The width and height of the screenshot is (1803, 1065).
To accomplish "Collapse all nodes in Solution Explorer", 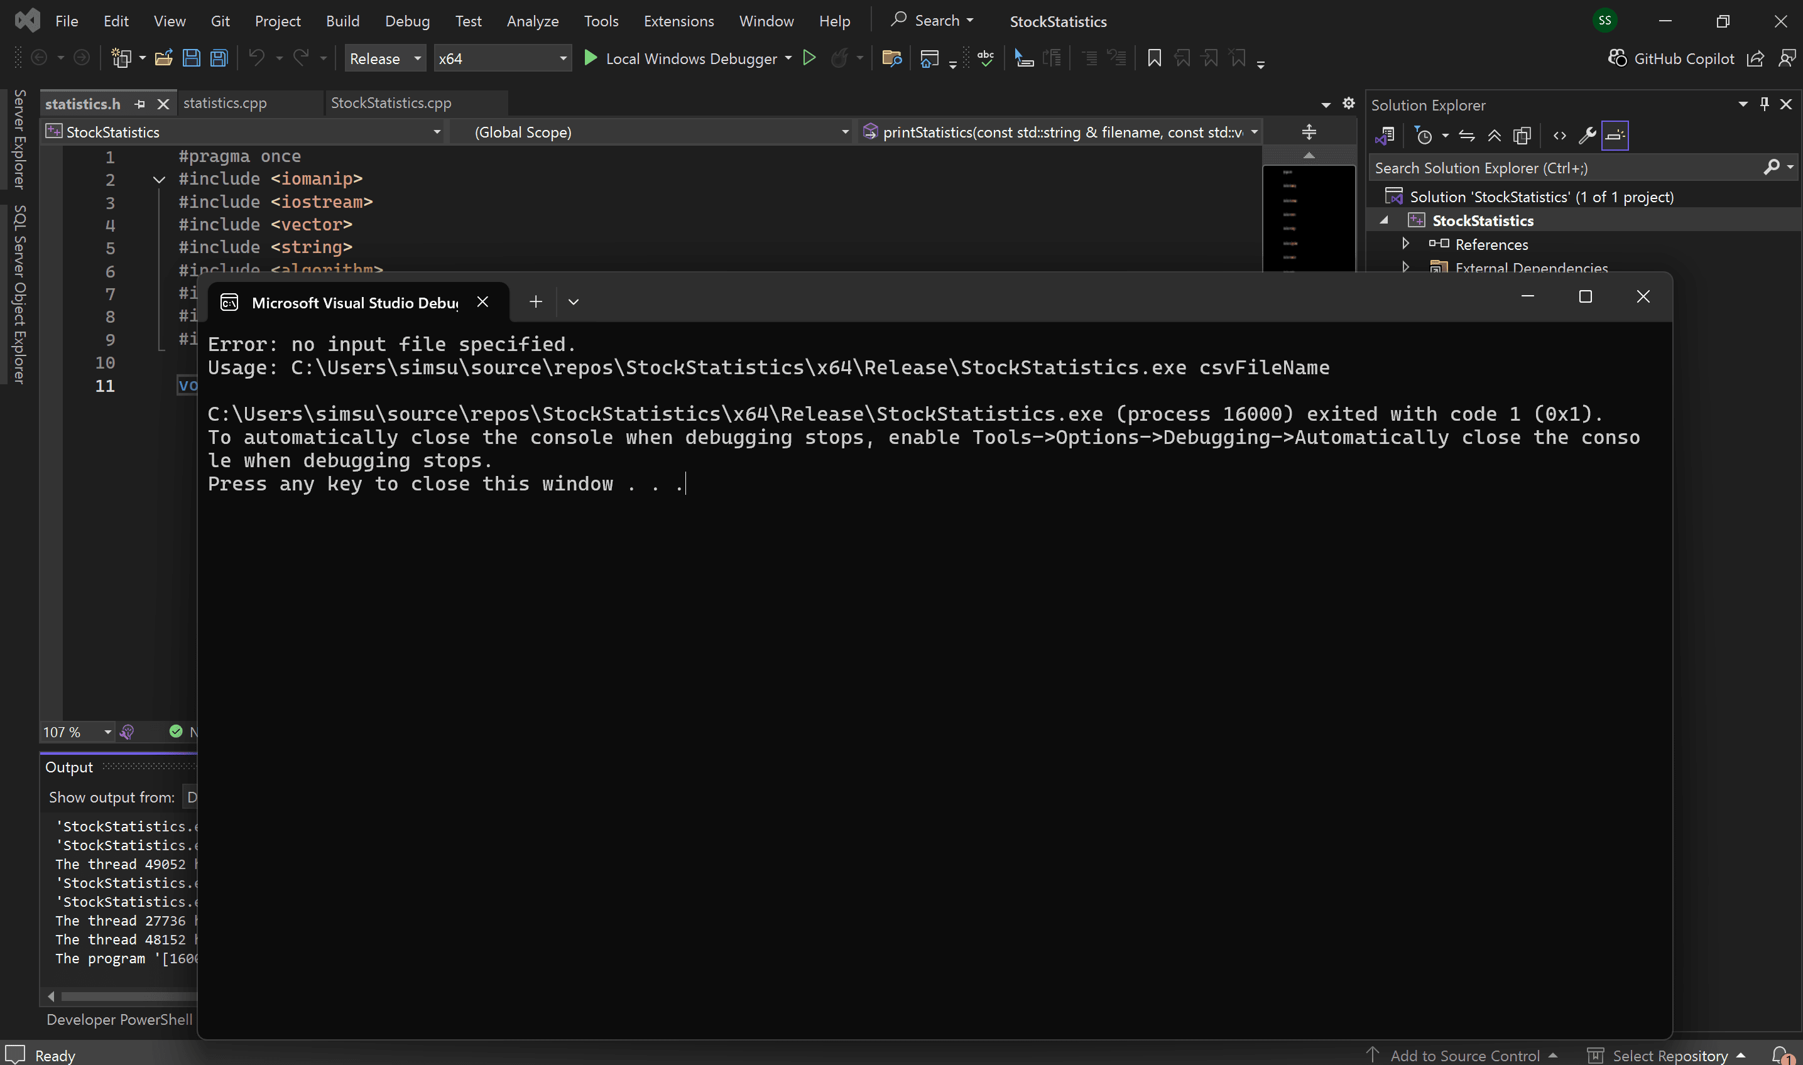I will pos(1495,135).
